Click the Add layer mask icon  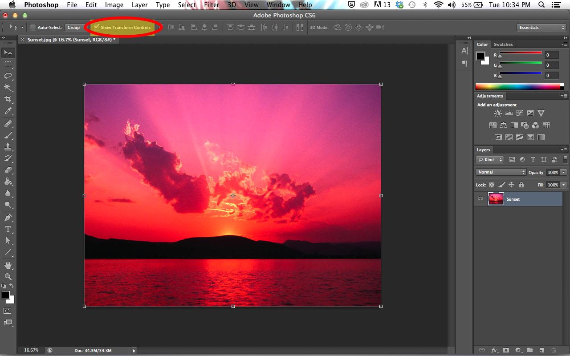[506, 350]
